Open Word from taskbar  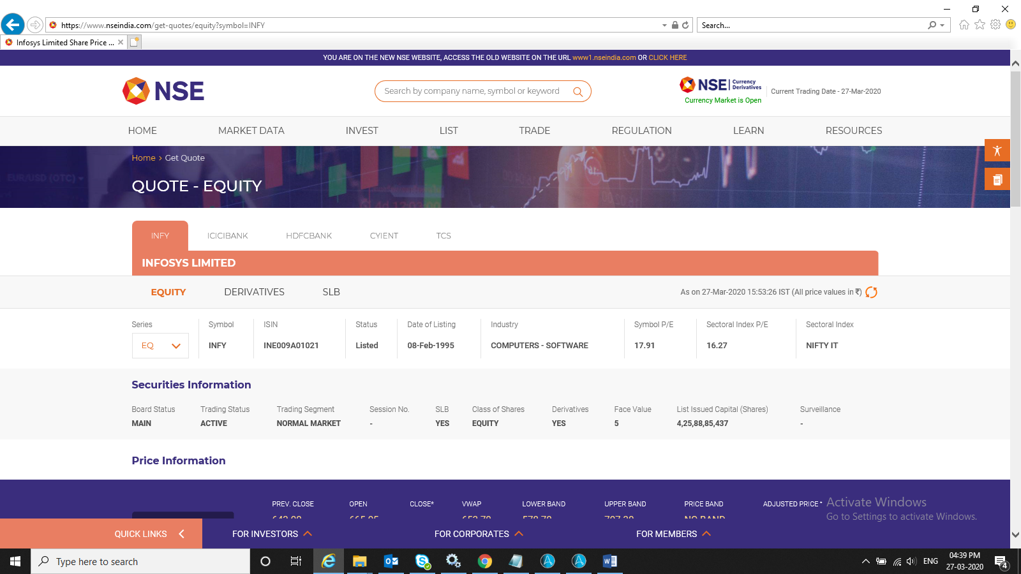click(610, 561)
